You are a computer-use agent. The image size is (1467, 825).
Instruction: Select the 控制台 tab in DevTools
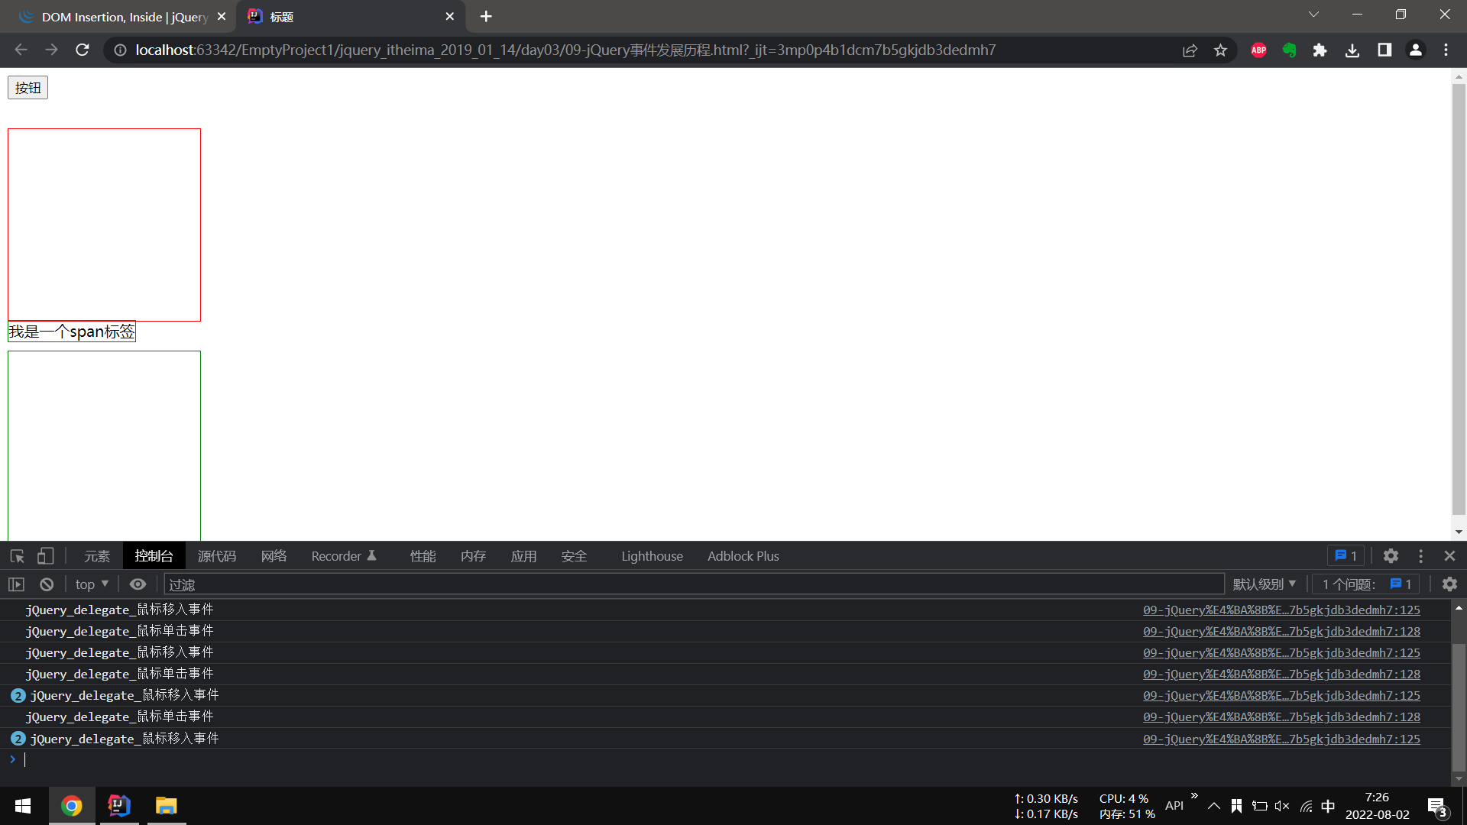tap(154, 556)
